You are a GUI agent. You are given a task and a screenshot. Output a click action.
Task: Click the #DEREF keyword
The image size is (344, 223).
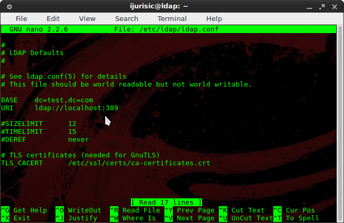click(x=14, y=140)
